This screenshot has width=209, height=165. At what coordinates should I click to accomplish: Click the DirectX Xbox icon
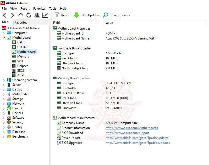pyautogui.click(x=9, y=108)
